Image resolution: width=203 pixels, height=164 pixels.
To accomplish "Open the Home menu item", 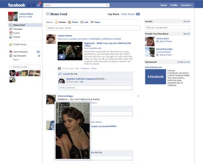I will [x=164, y=5].
